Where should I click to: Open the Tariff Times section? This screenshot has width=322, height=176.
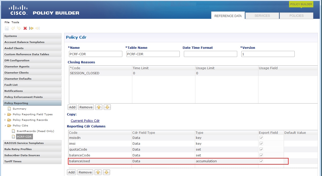coord(32,162)
